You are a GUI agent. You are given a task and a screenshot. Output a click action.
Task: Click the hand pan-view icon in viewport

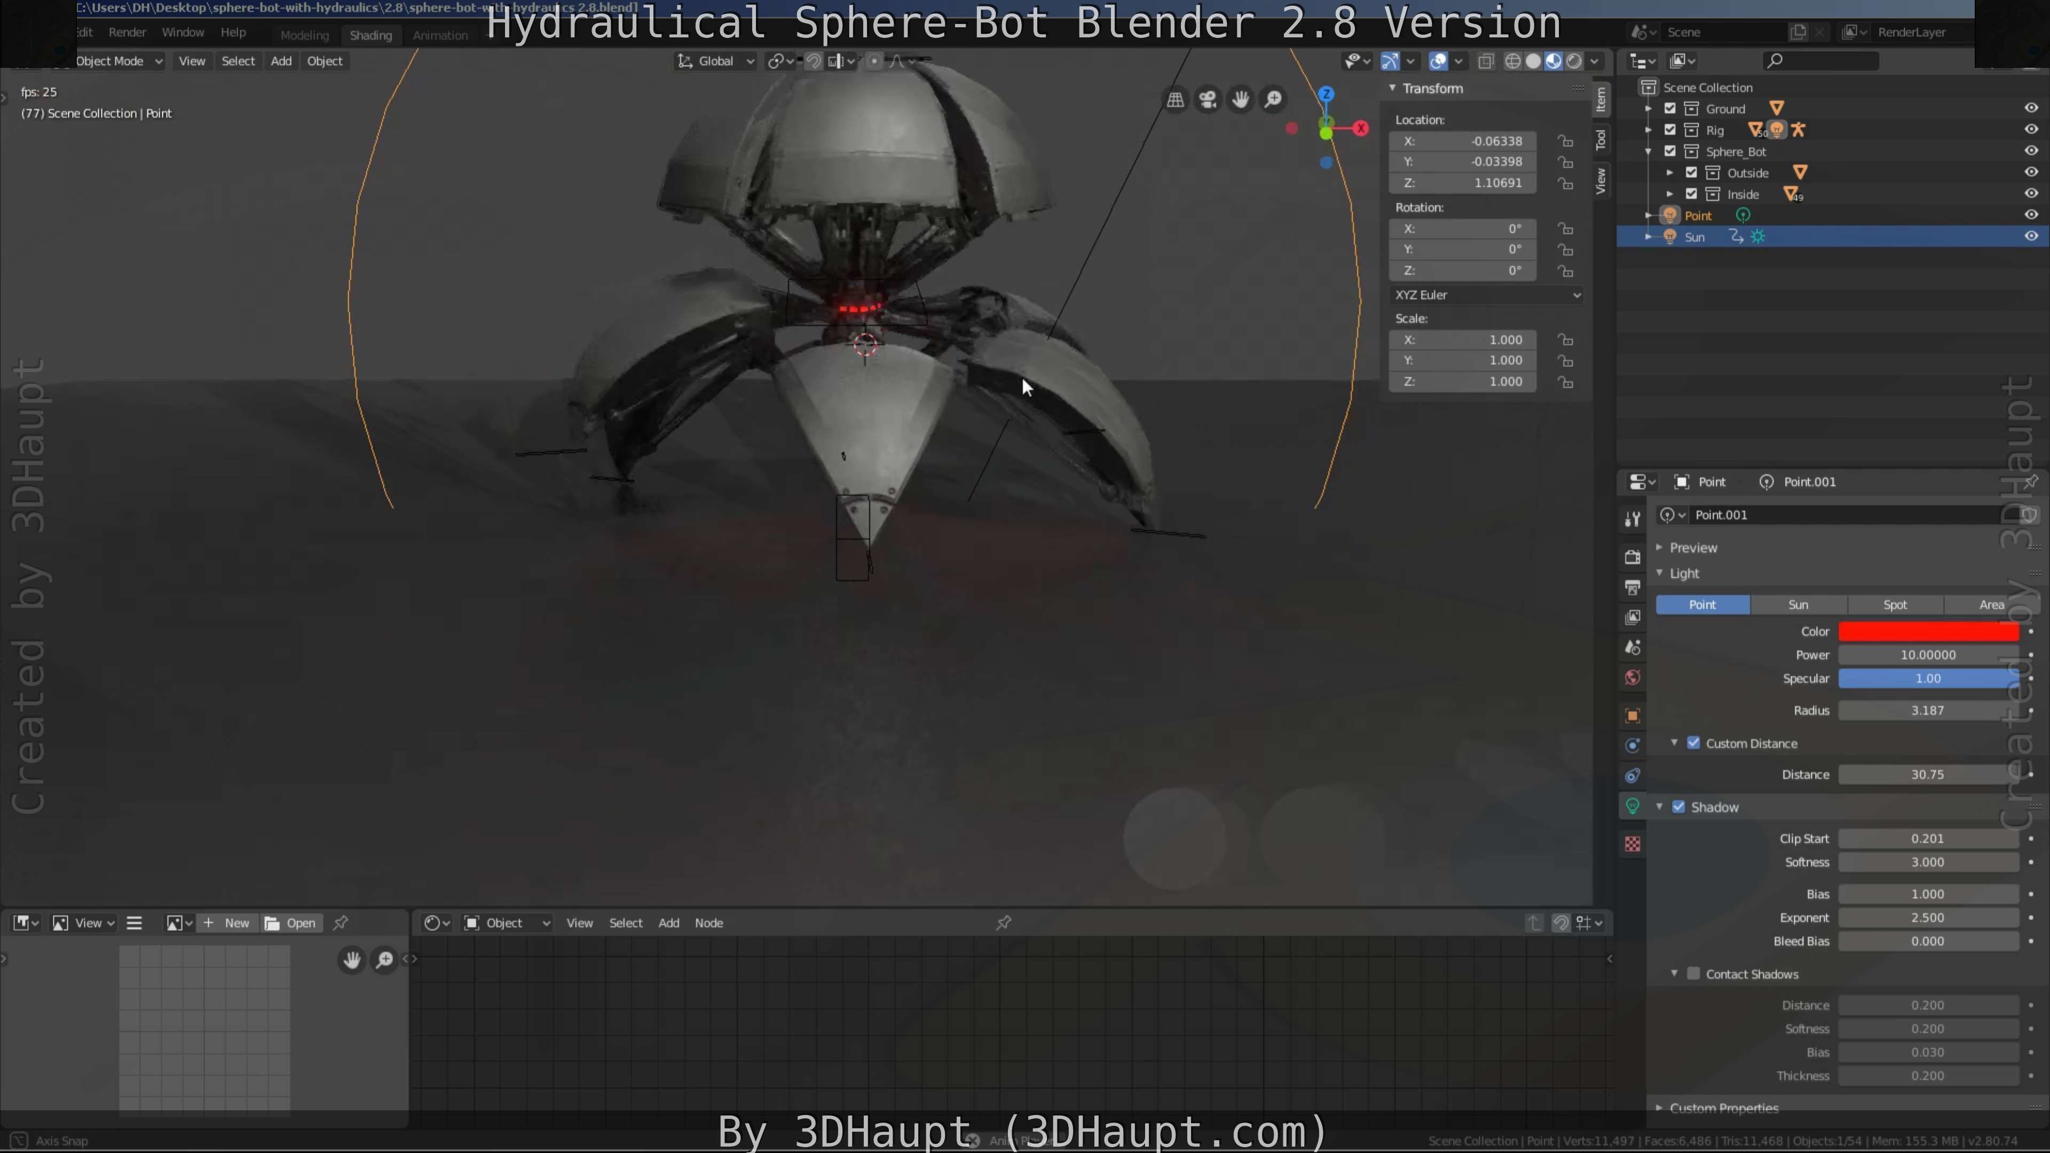pos(1241,99)
